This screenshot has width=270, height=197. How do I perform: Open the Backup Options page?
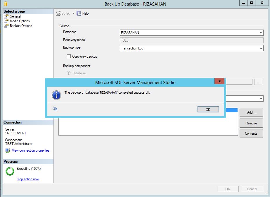click(21, 26)
